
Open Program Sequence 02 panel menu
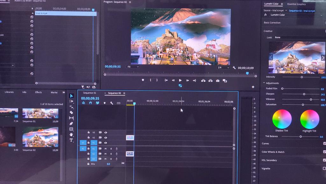(130, 2)
